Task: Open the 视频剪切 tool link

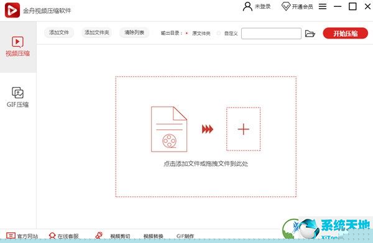Action: click(x=120, y=236)
